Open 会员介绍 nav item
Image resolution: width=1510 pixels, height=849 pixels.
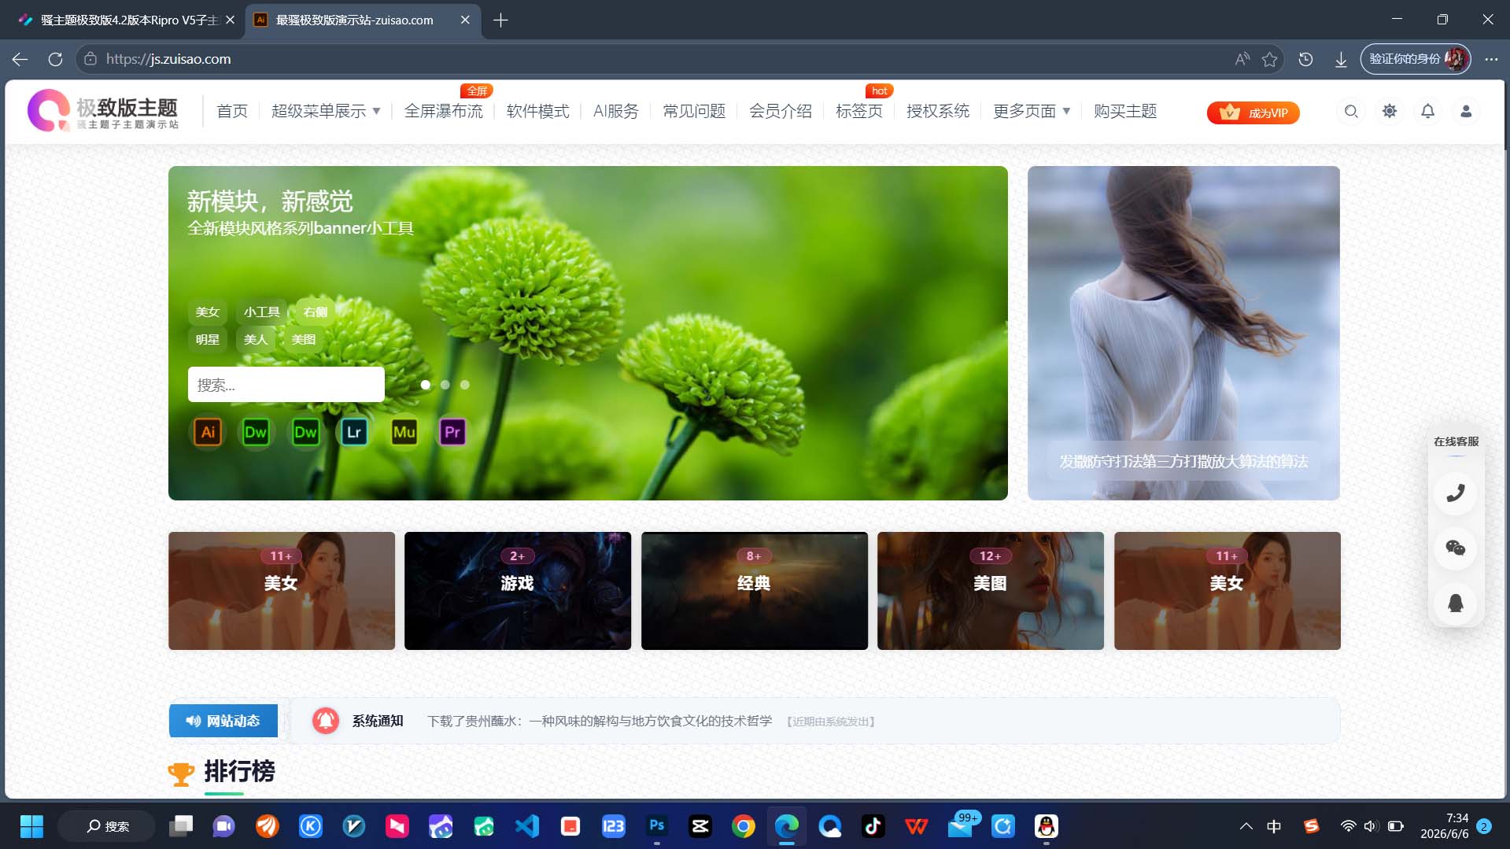click(x=781, y=111)
